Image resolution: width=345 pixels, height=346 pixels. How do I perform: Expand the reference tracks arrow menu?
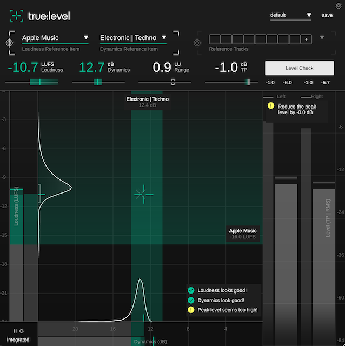click(x=323, y=37)
